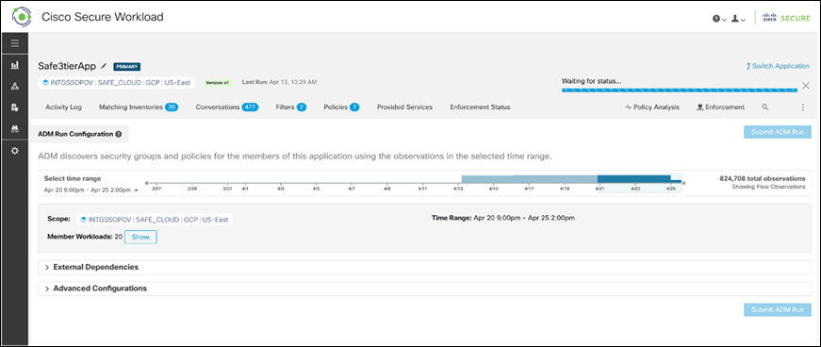Click the top Submit ADM Run button

778,132
